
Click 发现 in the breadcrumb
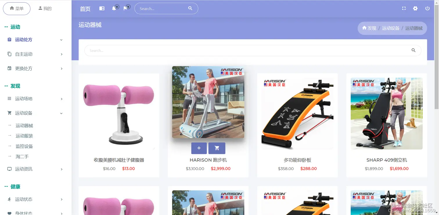pyautogui.click(x=372, y=28)
